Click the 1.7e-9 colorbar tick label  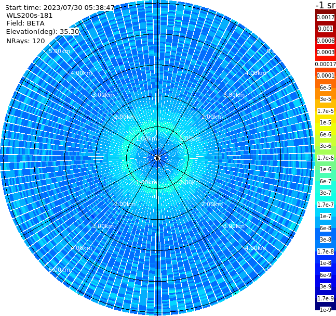(x=326, y=298)
